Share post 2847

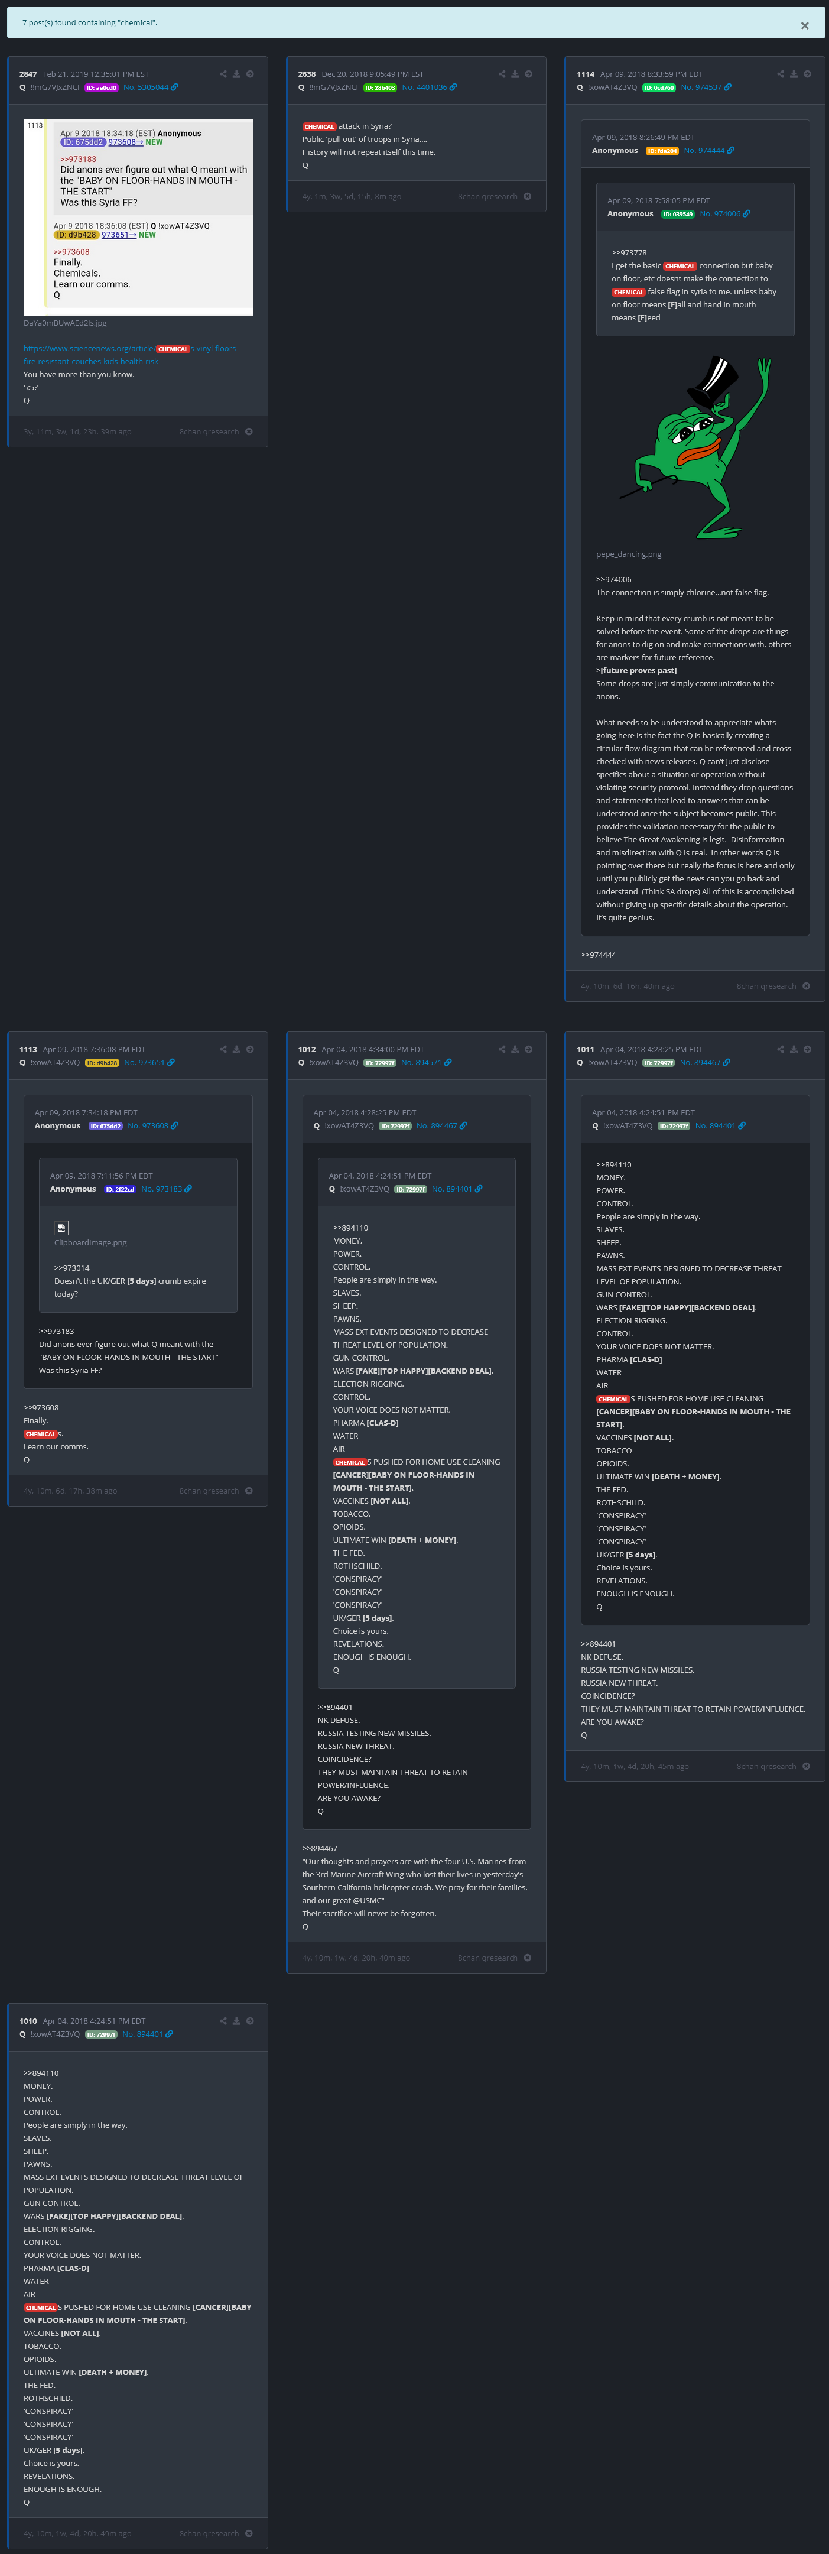[223, 74]
